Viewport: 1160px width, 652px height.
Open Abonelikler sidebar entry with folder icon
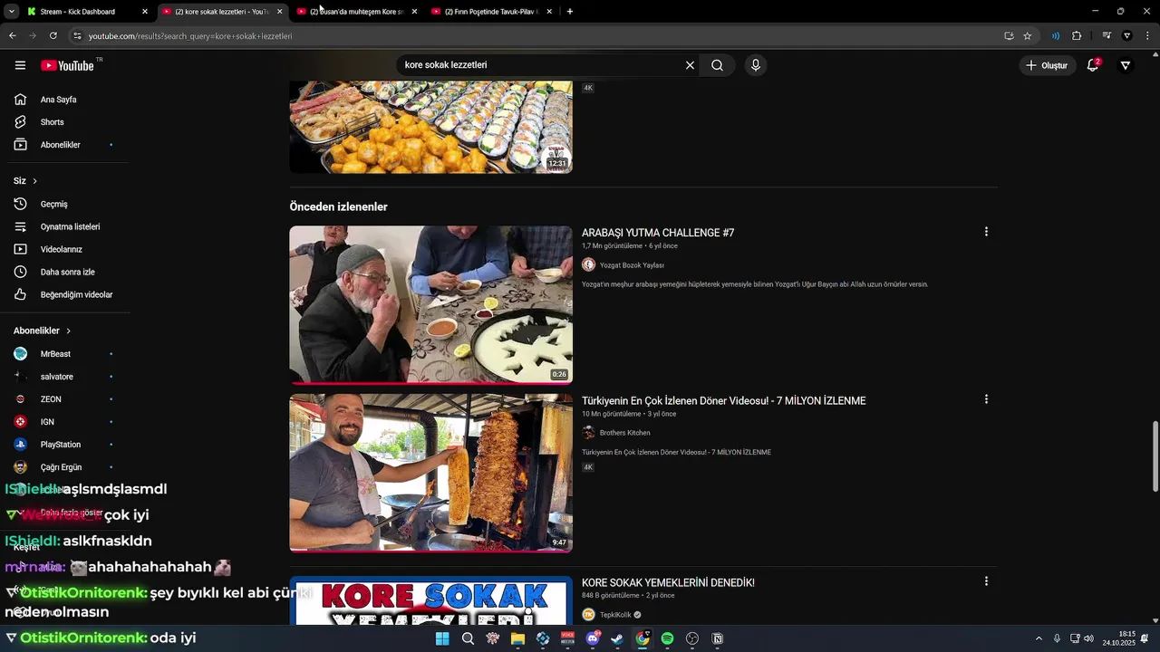[59, 145]
